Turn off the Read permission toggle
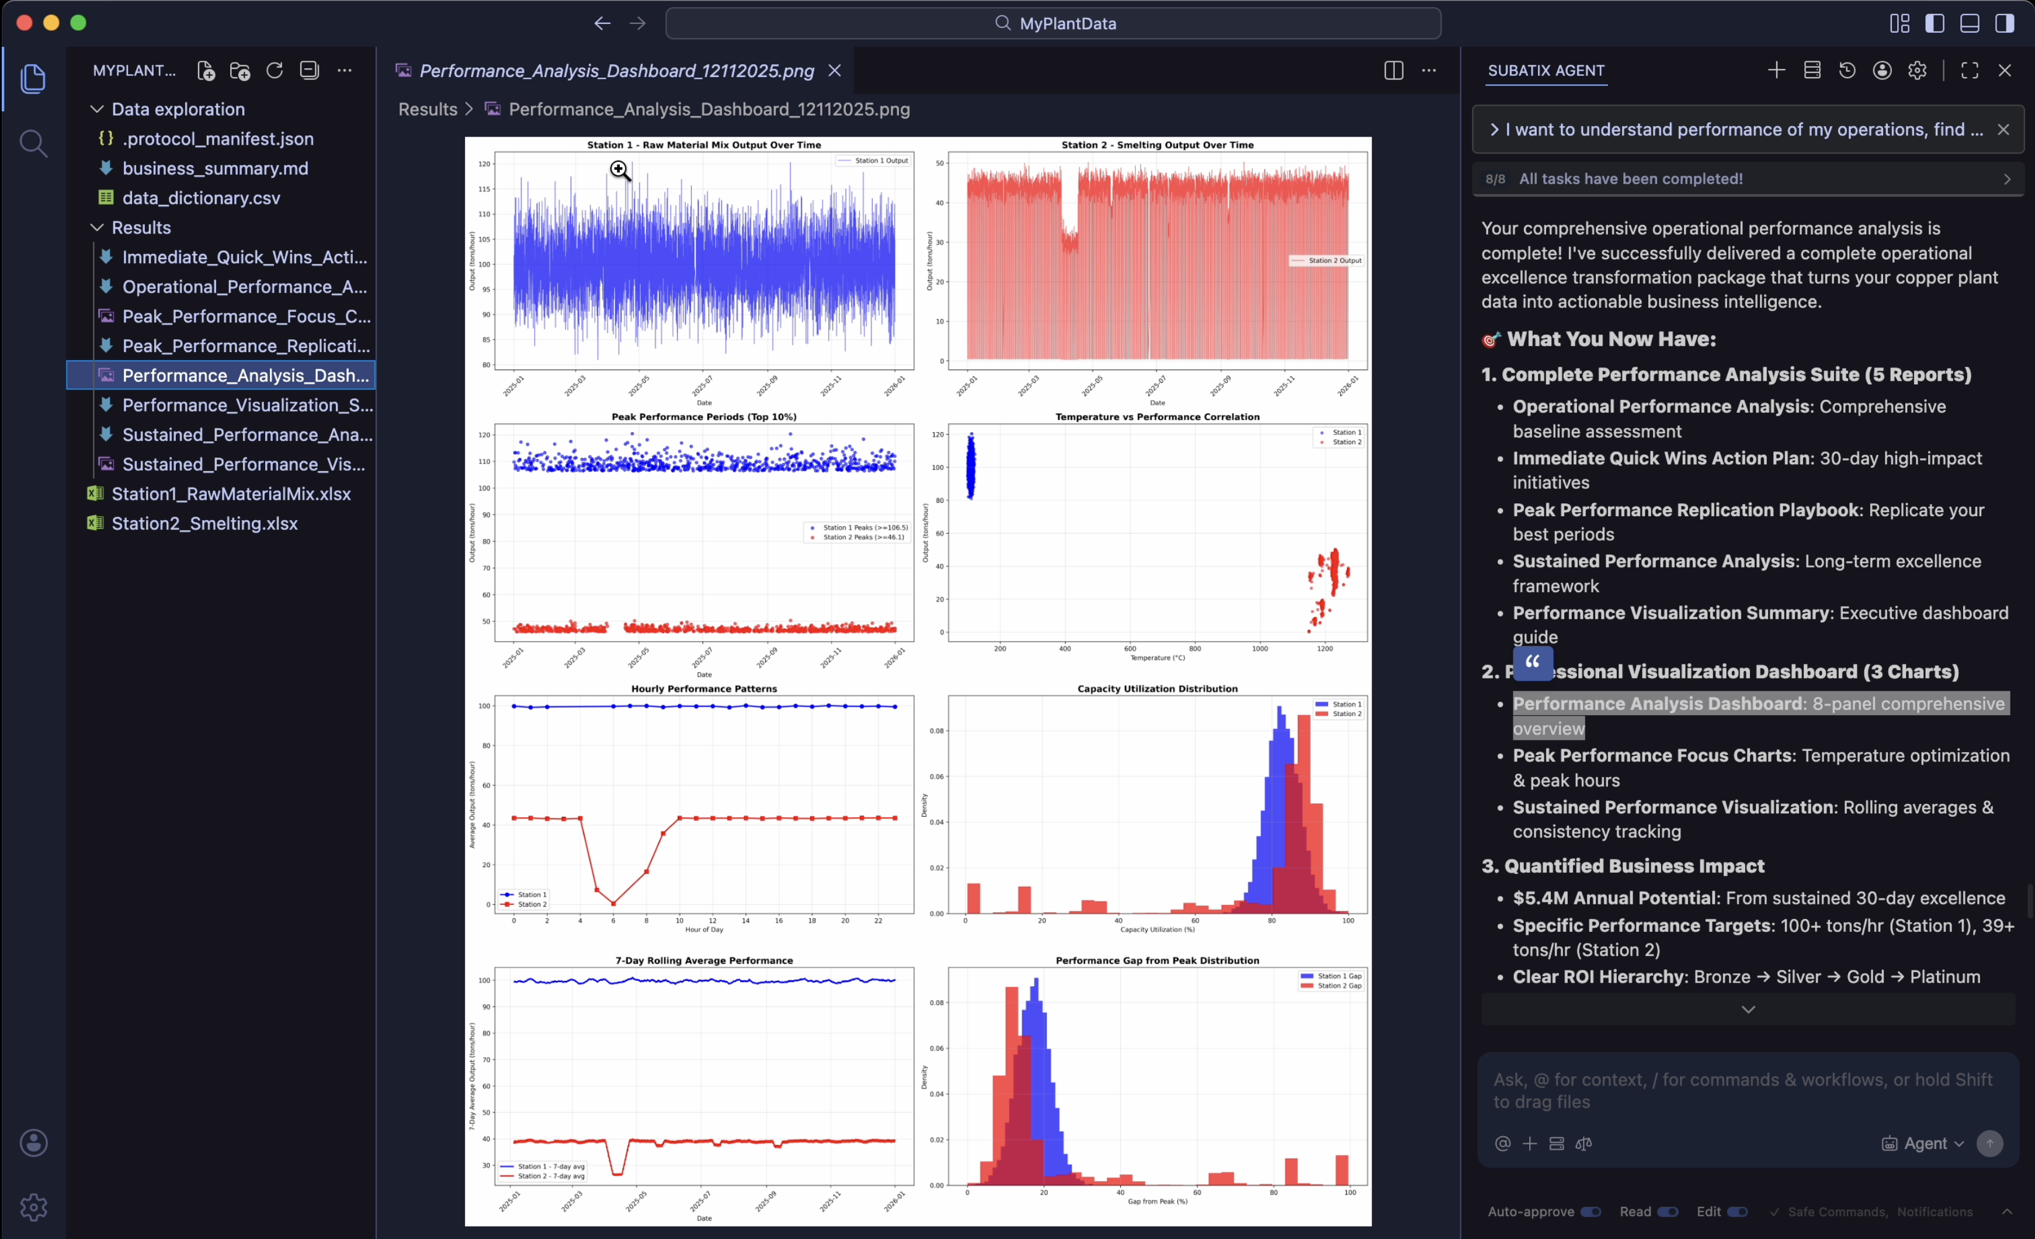Screen dimensions: 2035x1239 pyautogui.click(x=1669, y=1212)
